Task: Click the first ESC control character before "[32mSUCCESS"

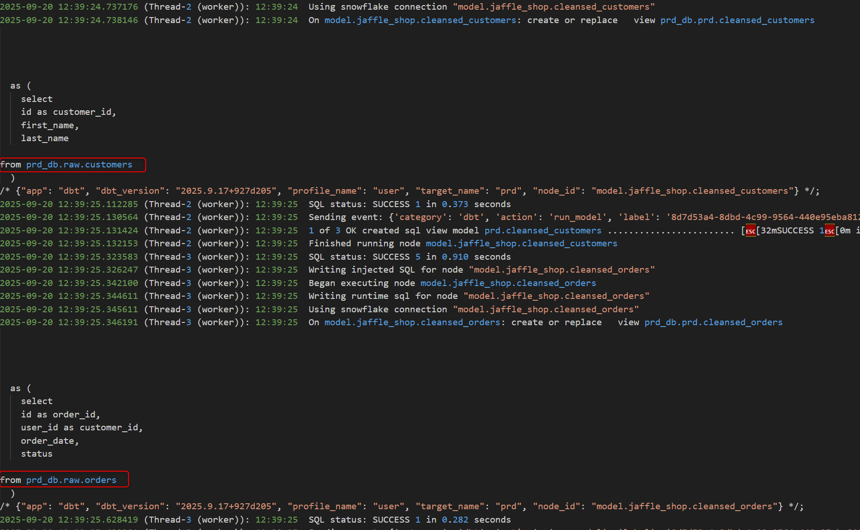Action: click(x=751, y=231)
